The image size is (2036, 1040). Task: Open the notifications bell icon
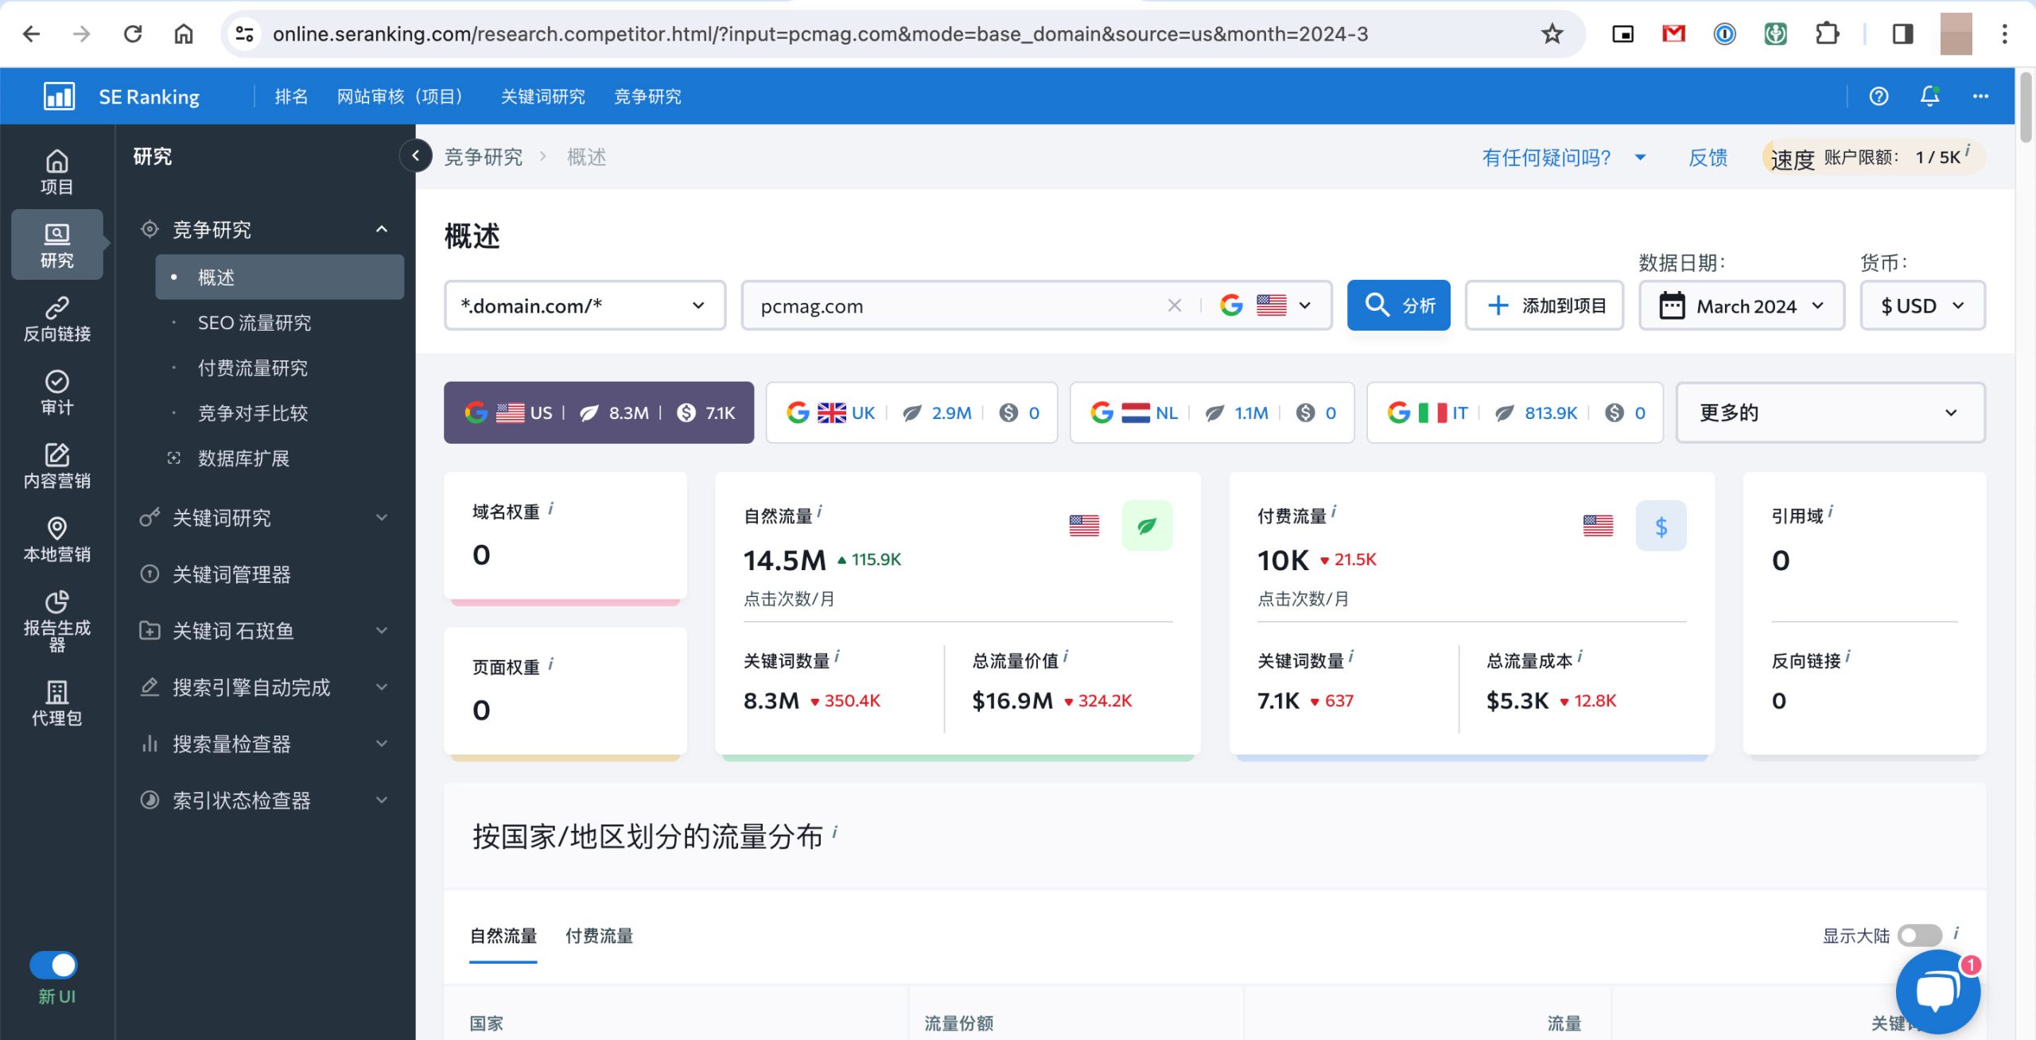[1929, 96]
